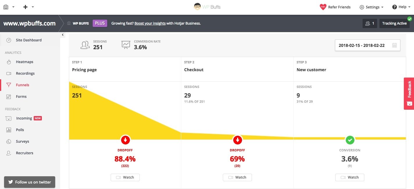Click the green tracking status checkmark
414x189 pixels.
coord(410,19)
